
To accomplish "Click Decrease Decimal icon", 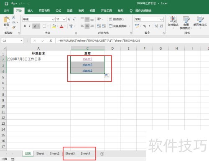I will pos(161,26).
